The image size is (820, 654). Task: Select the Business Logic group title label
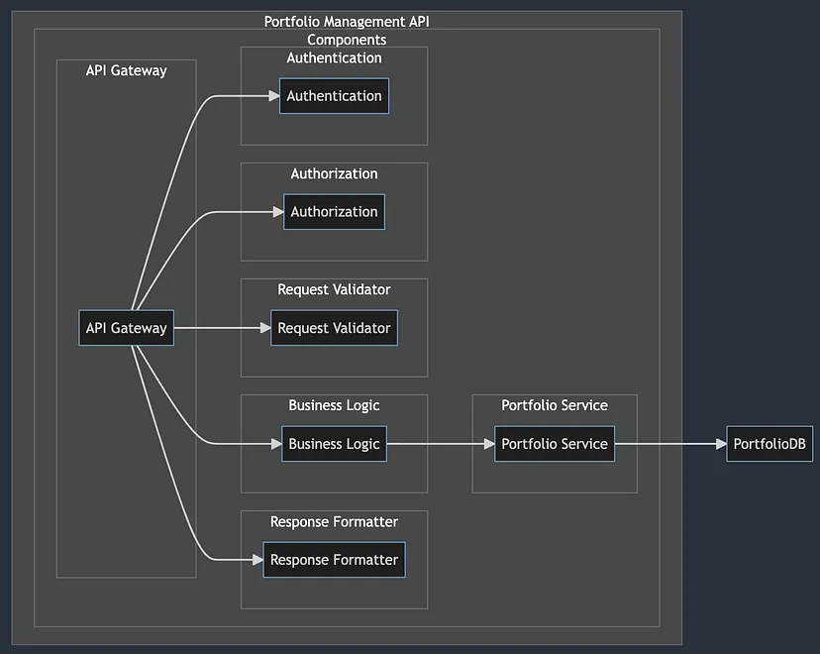click(334, 405)
